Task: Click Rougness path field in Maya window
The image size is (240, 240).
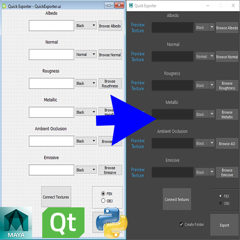Action: point(173,85)
